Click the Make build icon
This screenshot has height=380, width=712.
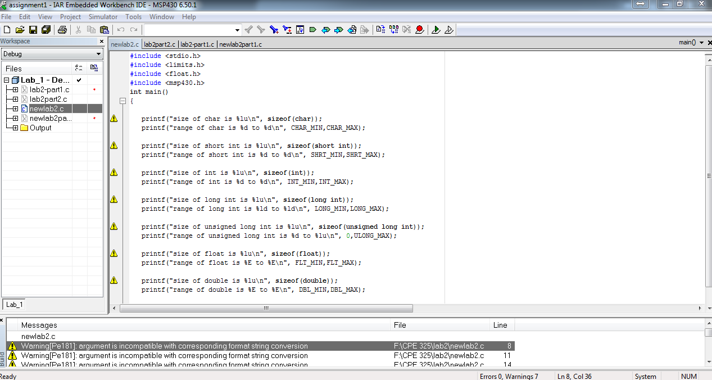click(x=393, y=30)
